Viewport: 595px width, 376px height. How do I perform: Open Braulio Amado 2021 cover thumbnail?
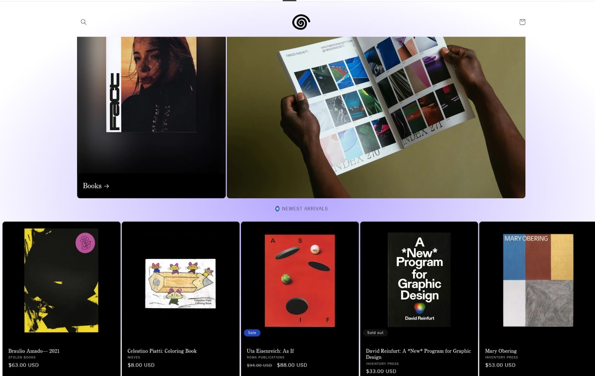(x=61, y=280)
